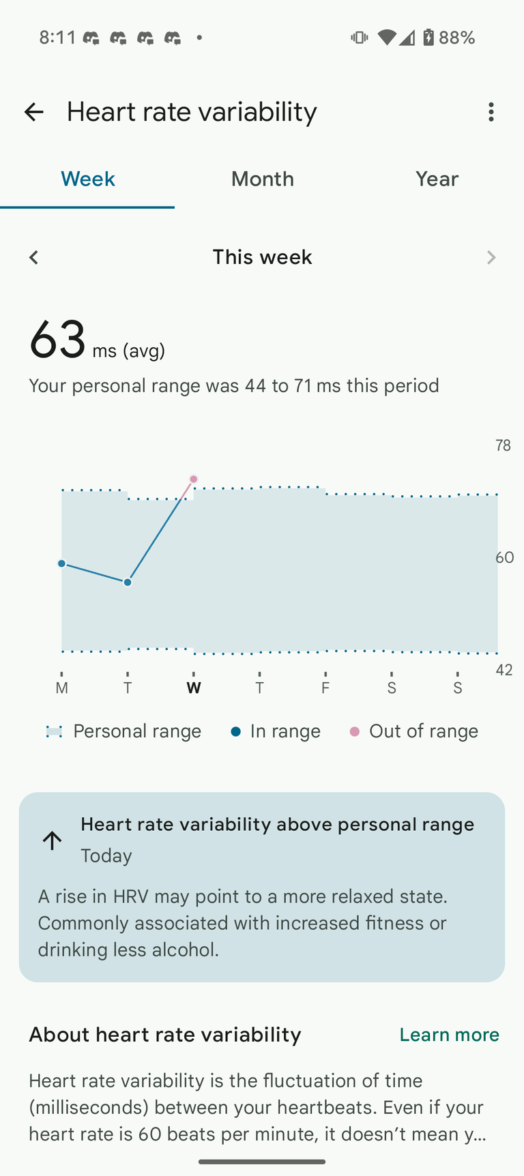This screenshot has height=1176, width=524.
Task: Tap the About heart rate variability text
Action: tap(164, 1035)
